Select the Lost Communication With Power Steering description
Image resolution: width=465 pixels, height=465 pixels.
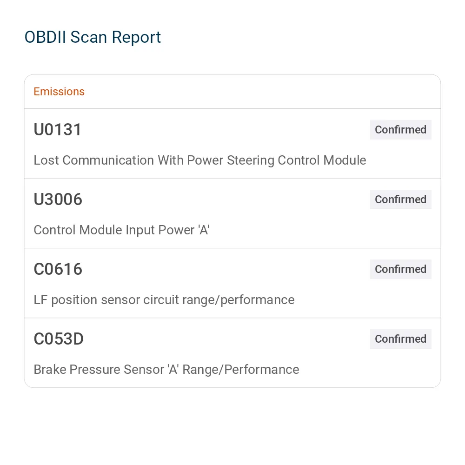point(200,160)
